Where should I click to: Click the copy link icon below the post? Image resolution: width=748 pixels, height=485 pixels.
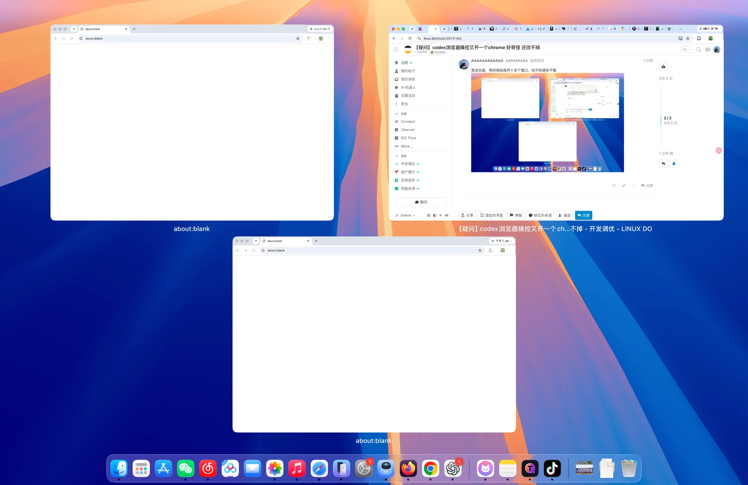[x=614, y=186]
